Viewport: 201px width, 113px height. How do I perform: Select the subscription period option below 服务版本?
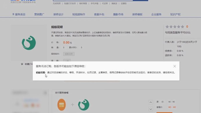[67, 60]
